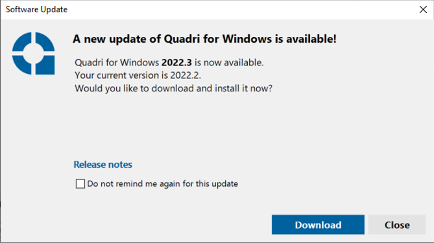Click the bold 2022.3 version number
434x243 pixels.
[176, 63]
